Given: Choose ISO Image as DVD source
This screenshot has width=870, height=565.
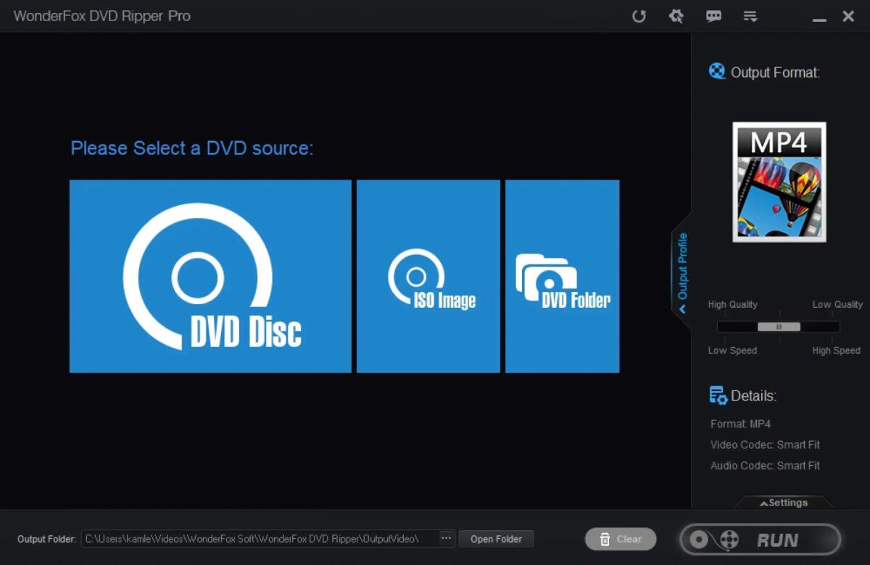Looking at the screenshot, I should click(428, 276).
